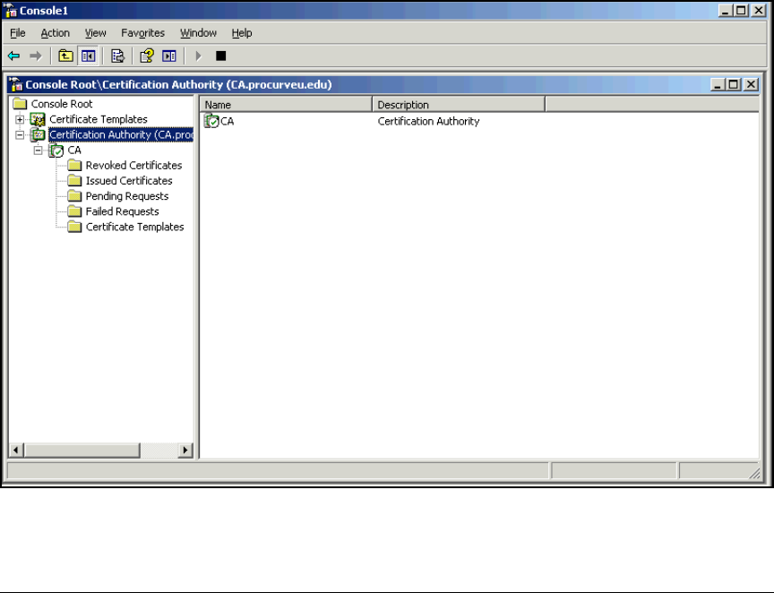Select the CA text label in the tree

point(74,150)
